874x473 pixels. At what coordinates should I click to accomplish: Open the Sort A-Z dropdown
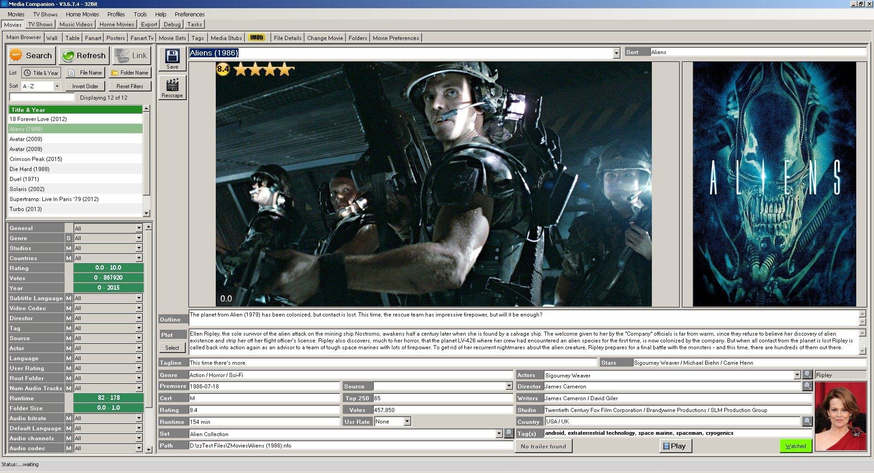pyautogui.click(x=57, y=86)
